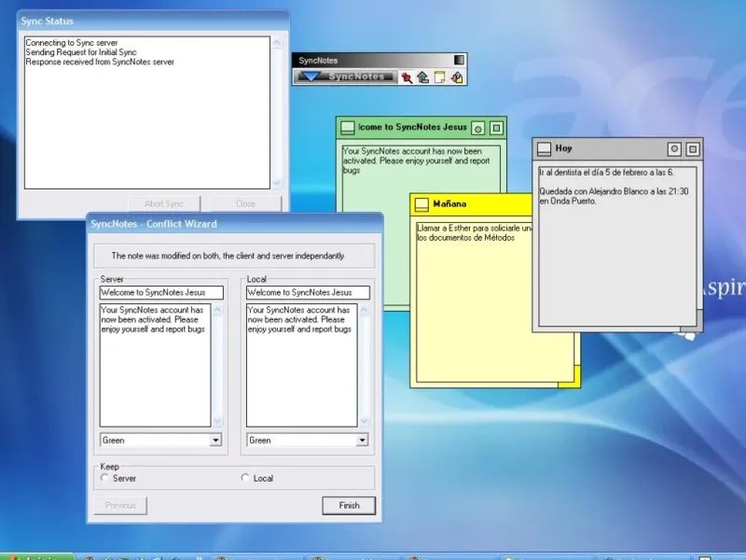The width and height of the screenshot is (746, 560).
Task: Click the circle icon on the Hoy note
Action: click(674, 149)
